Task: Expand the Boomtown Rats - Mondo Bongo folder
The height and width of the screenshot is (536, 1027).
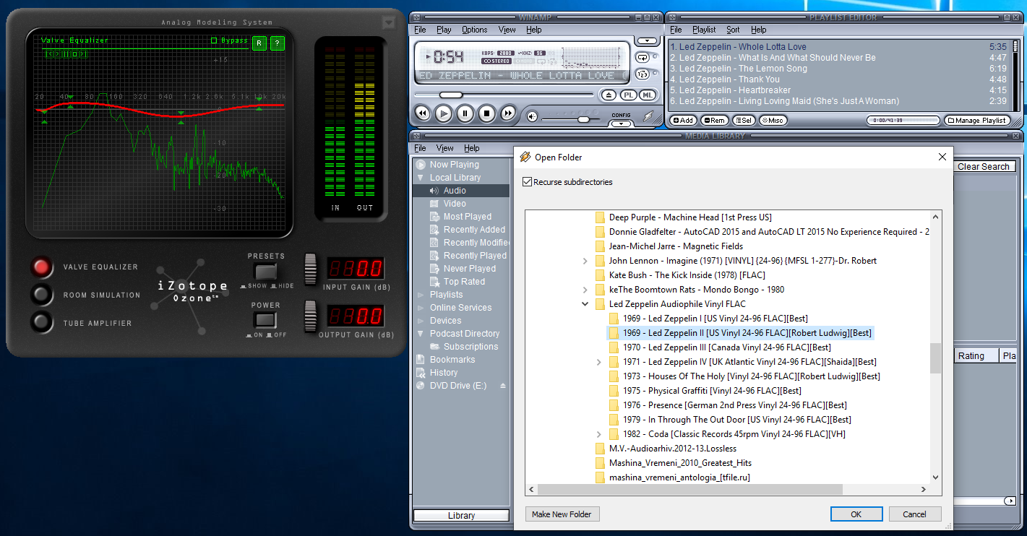Action: point(585,290)
